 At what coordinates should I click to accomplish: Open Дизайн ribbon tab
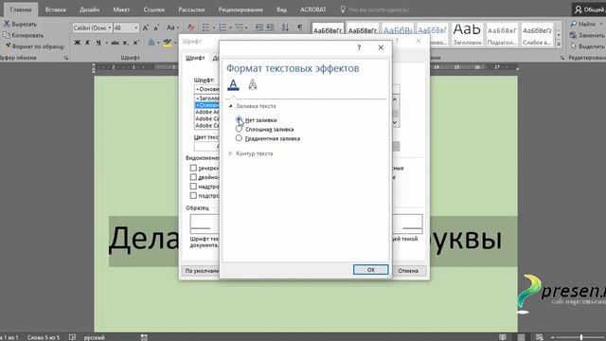click(x=89, y=9)
